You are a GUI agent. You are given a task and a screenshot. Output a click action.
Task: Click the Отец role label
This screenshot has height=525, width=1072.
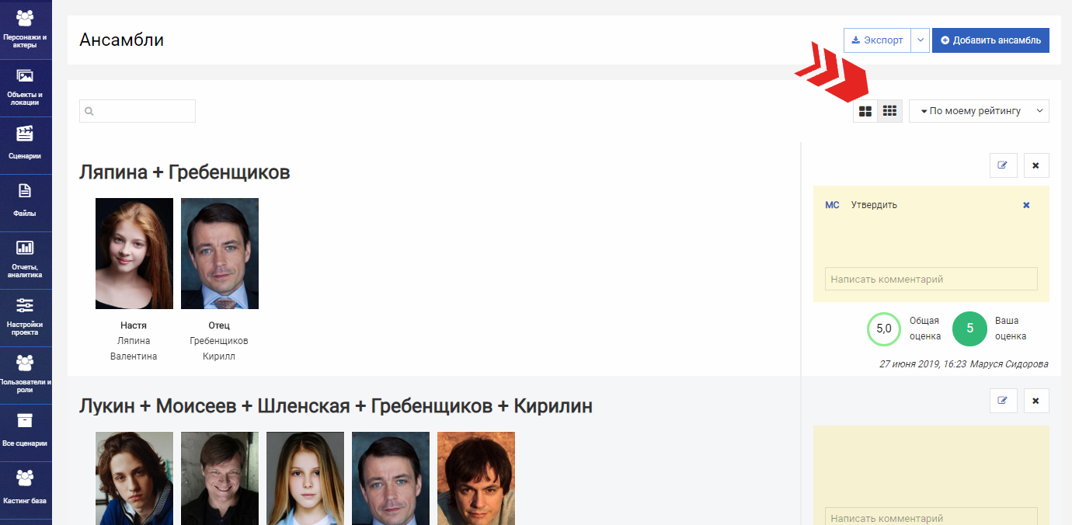coord(219,325)
